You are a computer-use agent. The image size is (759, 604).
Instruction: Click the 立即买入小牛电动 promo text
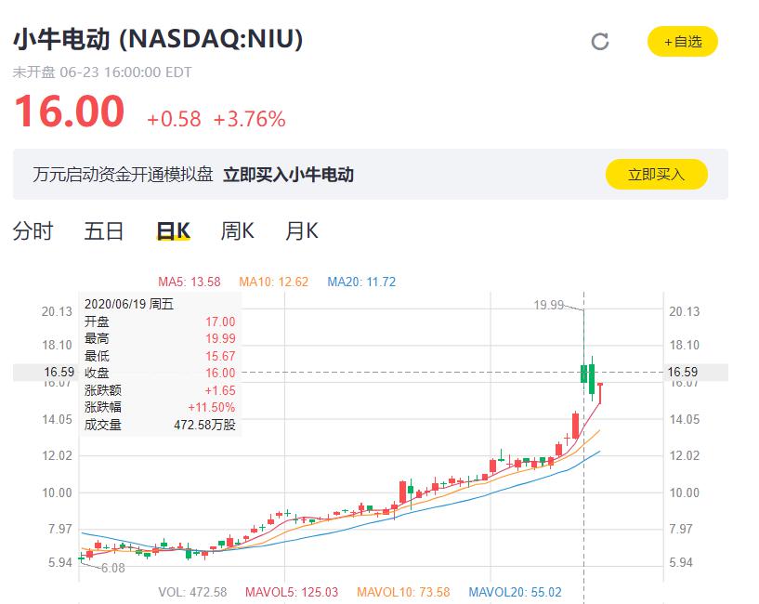[288, 175]
